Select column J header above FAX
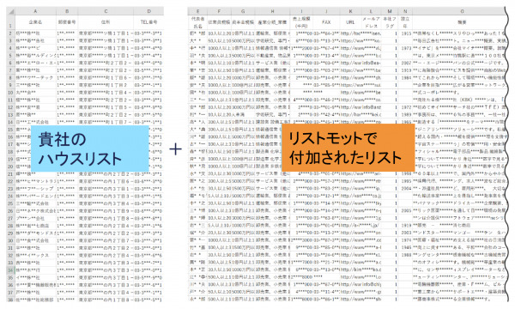 (x=326, y=11)
